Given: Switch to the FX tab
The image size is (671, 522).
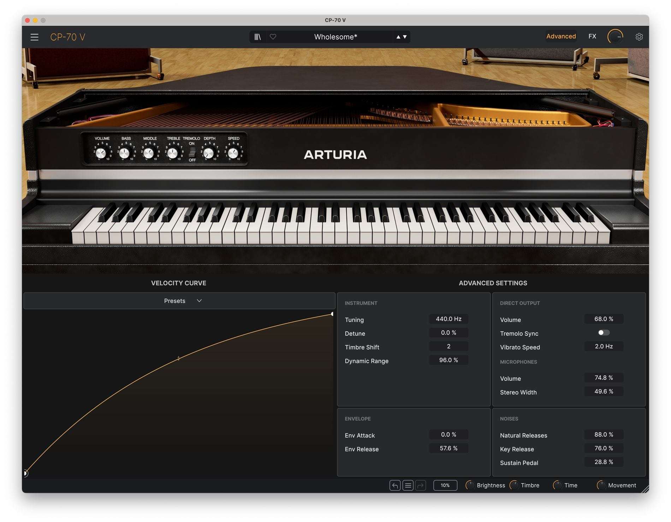Looking at the screenshot, I should pyautogui.click(x=592, y=36).
